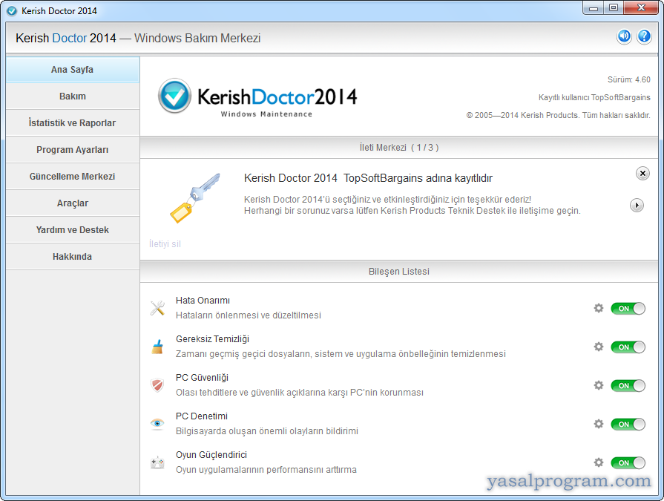Disable the Hata Onarımı toggle

pos(628,308)
